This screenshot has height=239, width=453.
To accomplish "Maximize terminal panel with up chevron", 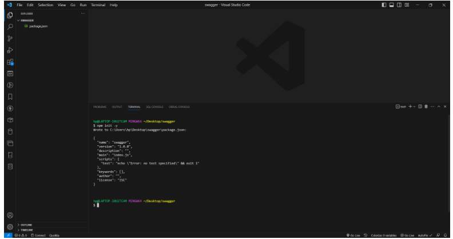I will pyautogui.click(x=439, y=107).
